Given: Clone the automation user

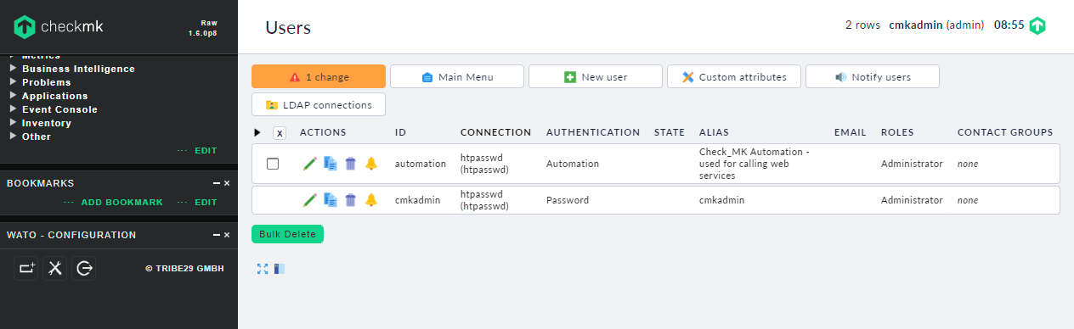Looking at the screenshot, I should coord(331,164).
